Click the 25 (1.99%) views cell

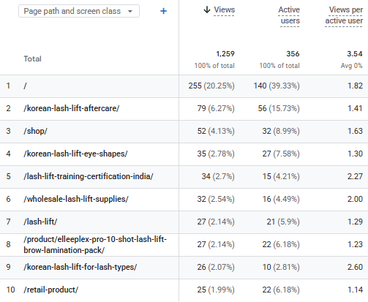point(216,290)
